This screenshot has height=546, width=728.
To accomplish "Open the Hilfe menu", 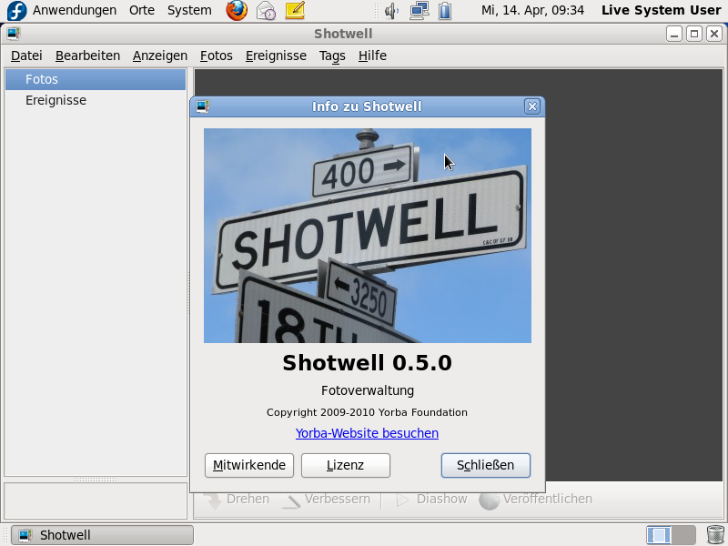I will click(x=372, y=56).
